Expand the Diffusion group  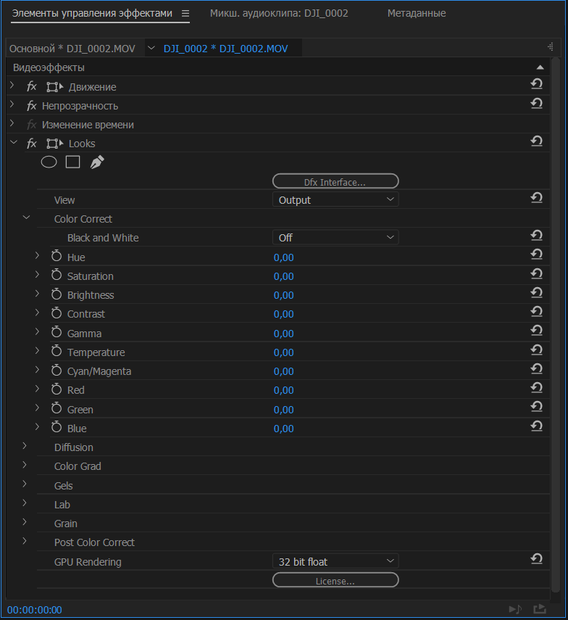25,446
